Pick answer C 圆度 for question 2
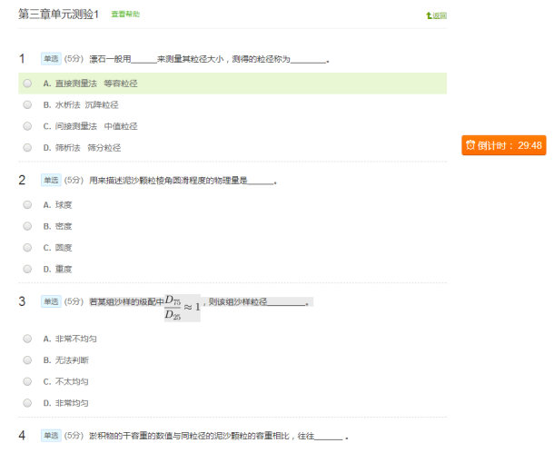This screenshot has width=554, height=453. pyautogui.click(x=27, y=248)
